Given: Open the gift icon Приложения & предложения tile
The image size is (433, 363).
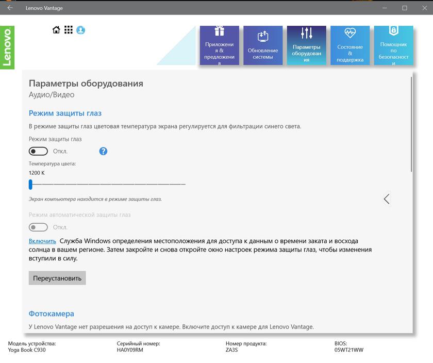Looking at the screenshot, I should point(220,46).
